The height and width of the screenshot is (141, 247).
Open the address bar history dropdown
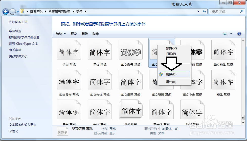click(198, 12)
